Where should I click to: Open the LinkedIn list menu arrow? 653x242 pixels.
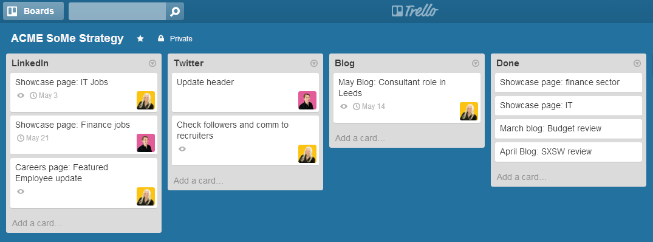[152, 63]
